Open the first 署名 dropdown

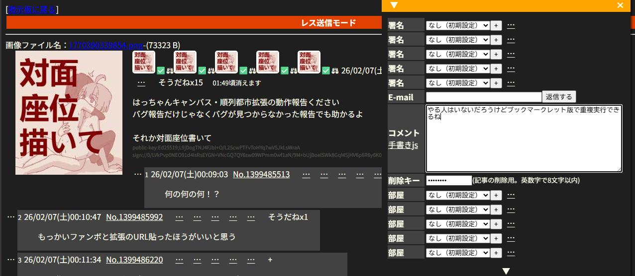coord(458,25)
